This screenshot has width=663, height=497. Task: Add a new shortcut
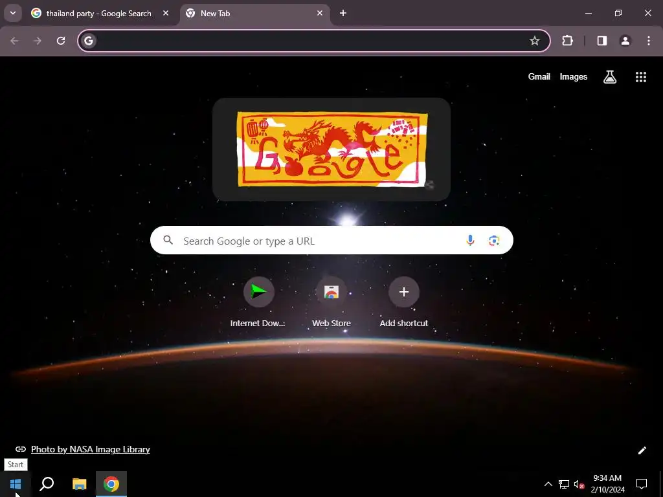point(404,302)
